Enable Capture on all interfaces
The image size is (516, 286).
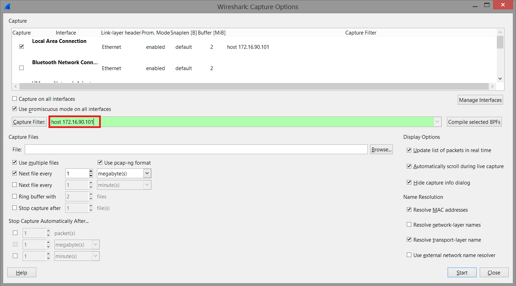click(x=15, y=99)
